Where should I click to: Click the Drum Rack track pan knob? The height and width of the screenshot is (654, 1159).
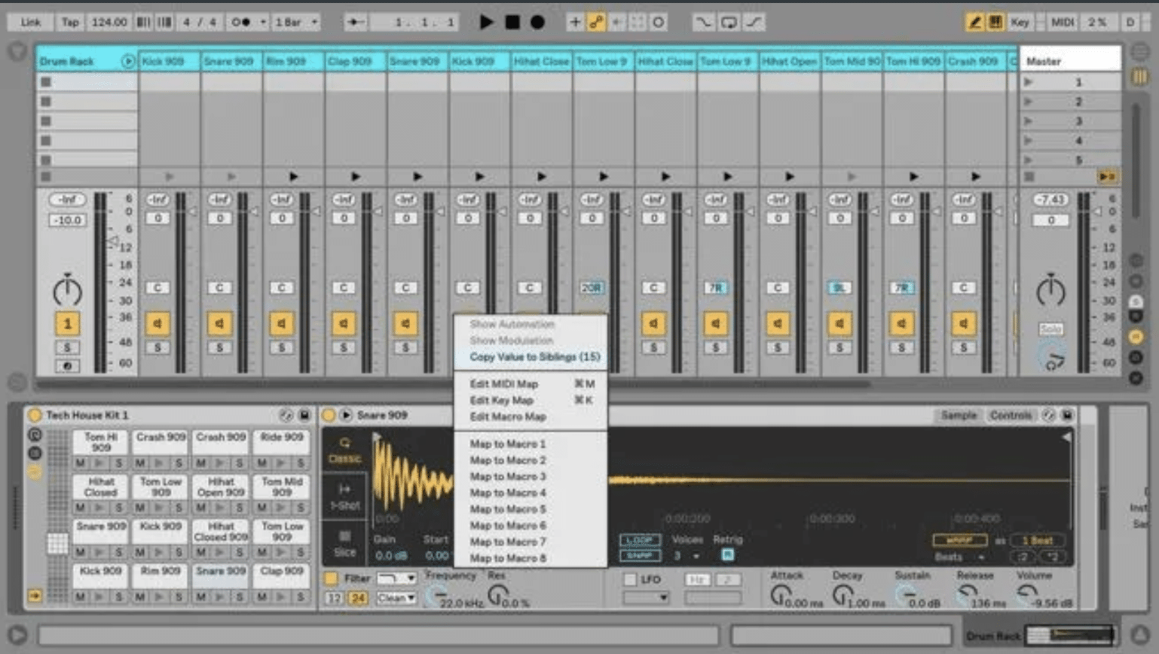point(67,291)
